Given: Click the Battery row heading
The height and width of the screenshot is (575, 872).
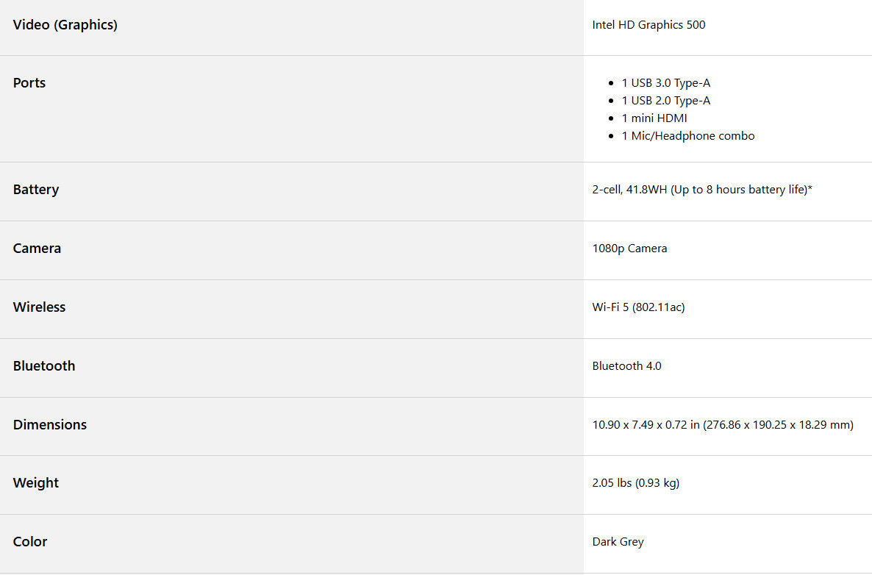Looking at the screenshot, I should pyautogui.click(x=36, y=190).
